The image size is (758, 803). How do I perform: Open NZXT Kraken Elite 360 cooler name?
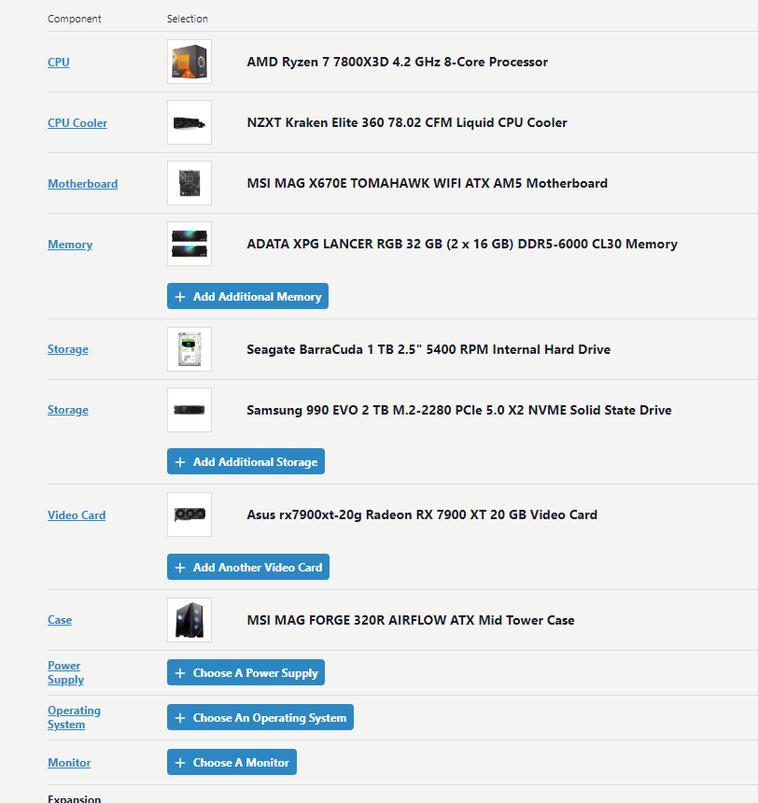click(407, 123)
